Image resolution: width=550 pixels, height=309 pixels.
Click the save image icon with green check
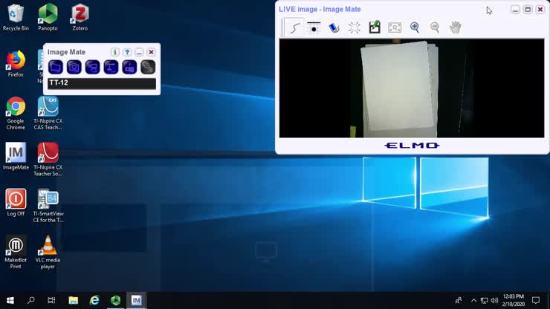(x=375, y=27)
